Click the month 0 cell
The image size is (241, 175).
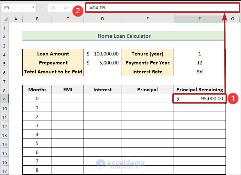coord(37,99)
